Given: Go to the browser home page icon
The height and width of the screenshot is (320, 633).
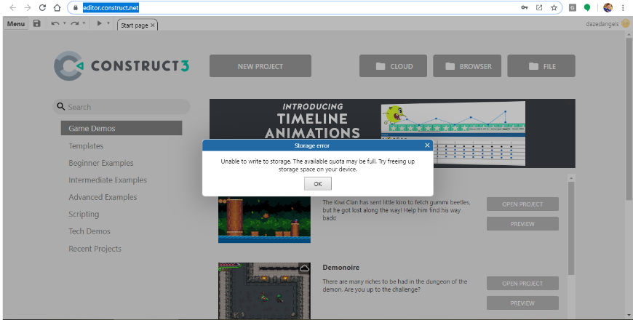Looking at the screenshot, I should pos(57,8).
